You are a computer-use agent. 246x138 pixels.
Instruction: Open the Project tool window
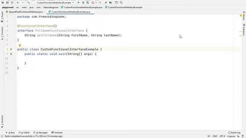[2, 17]
